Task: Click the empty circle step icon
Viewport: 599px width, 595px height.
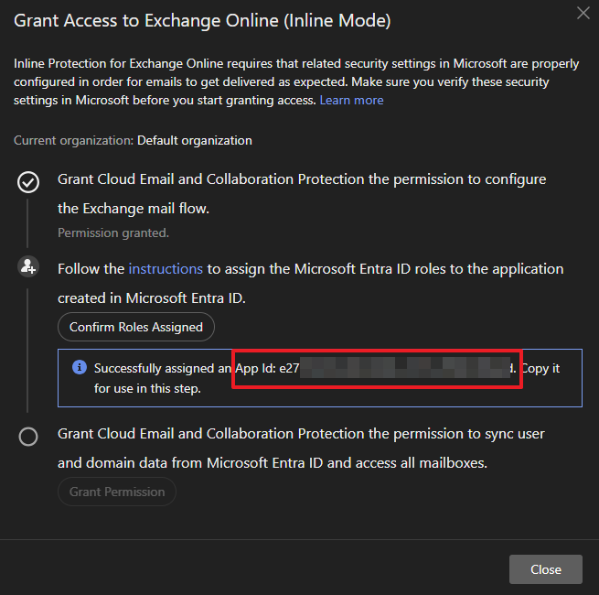Action: click(x=28, y=437)
